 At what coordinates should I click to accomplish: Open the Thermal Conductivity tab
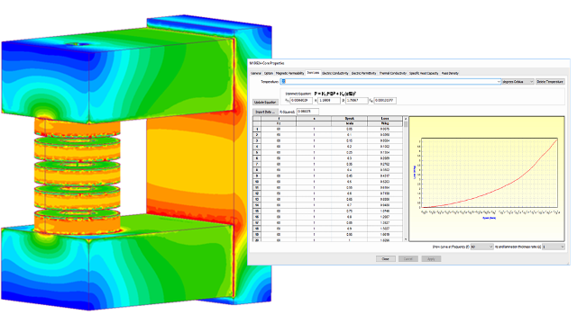point(393,73)
